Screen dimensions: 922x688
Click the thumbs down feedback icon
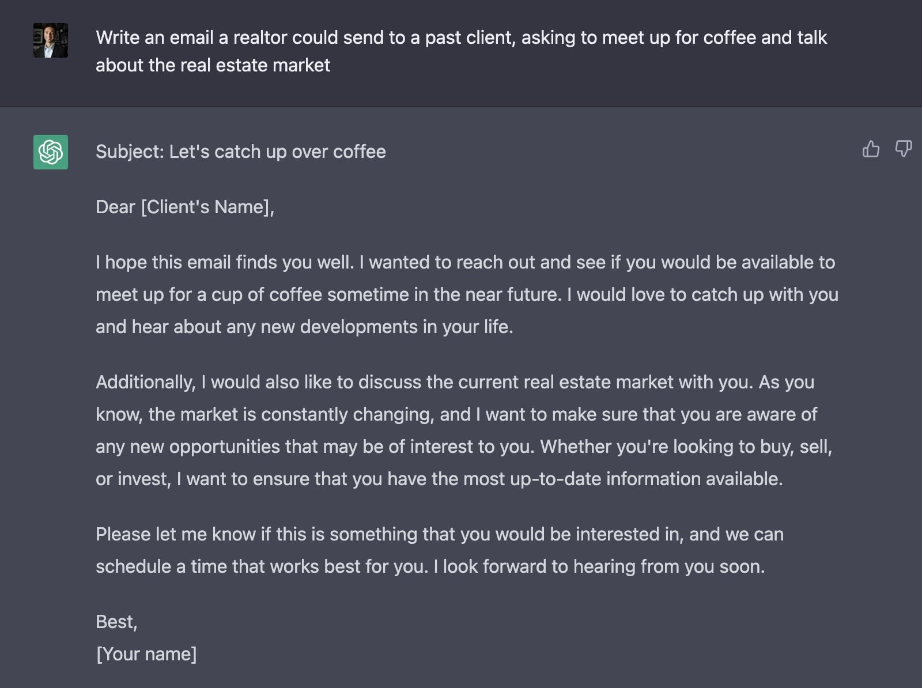pyautogui.click(x=903, y=149)
